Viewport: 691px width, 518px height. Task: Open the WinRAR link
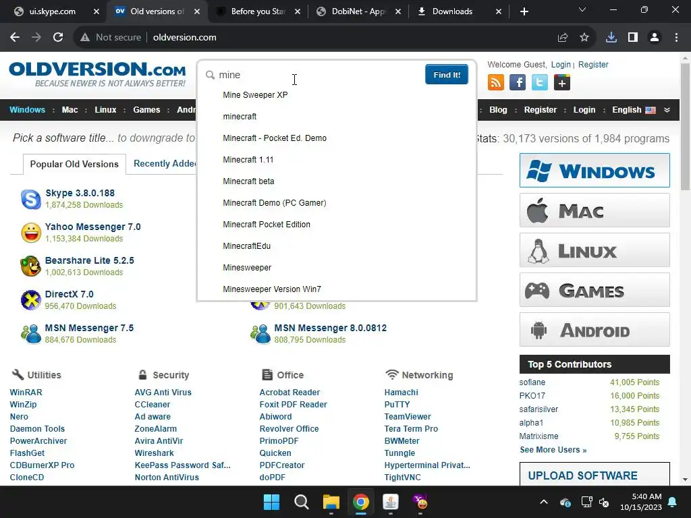(26, 392)
